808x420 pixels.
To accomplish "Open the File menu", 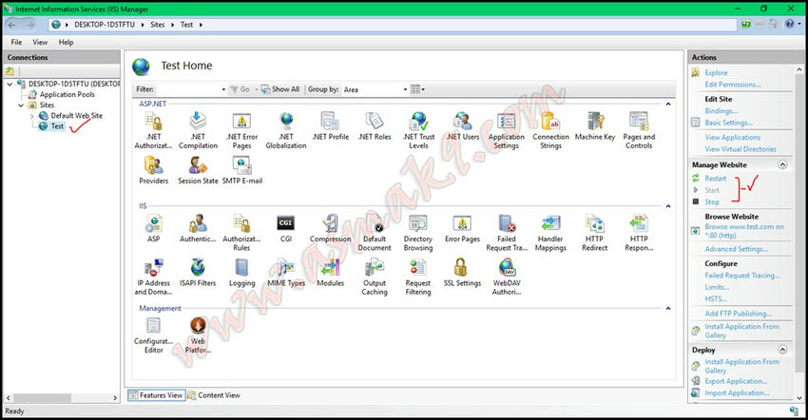I will pos(16,42).
